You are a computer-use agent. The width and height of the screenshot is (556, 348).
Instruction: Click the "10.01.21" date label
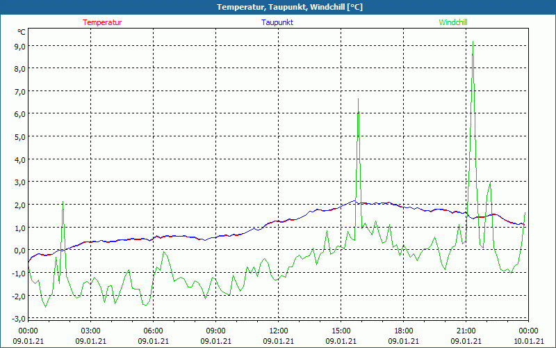point(529,341)
